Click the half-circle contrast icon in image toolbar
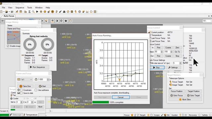Viewport: 212px width, 119px height. tap(57, 21)
